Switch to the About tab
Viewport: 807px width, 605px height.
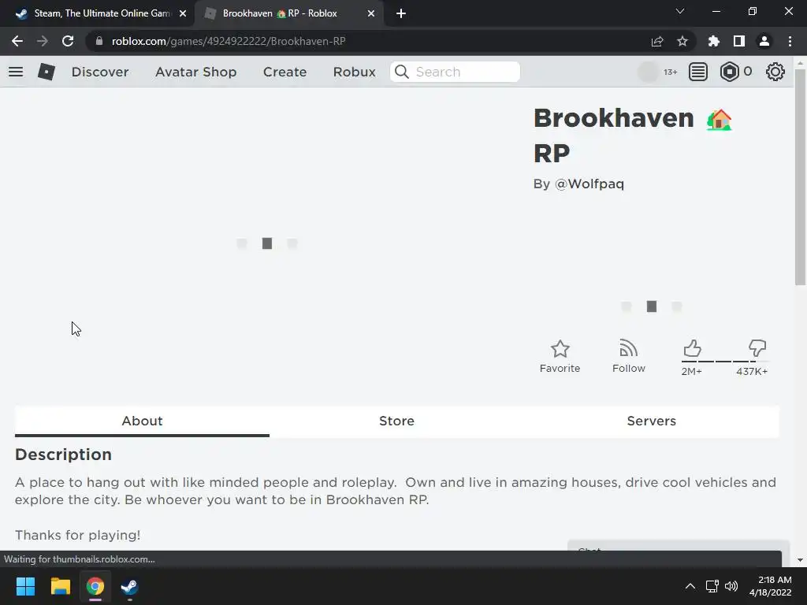click(x=142, y=421)
